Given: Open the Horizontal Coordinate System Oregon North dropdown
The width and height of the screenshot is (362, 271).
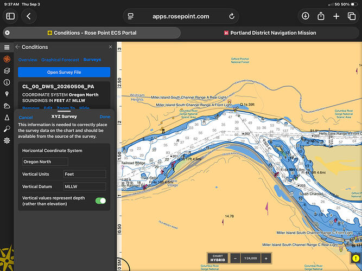Looking at the screenshot, I should click(x=45, y=162).
